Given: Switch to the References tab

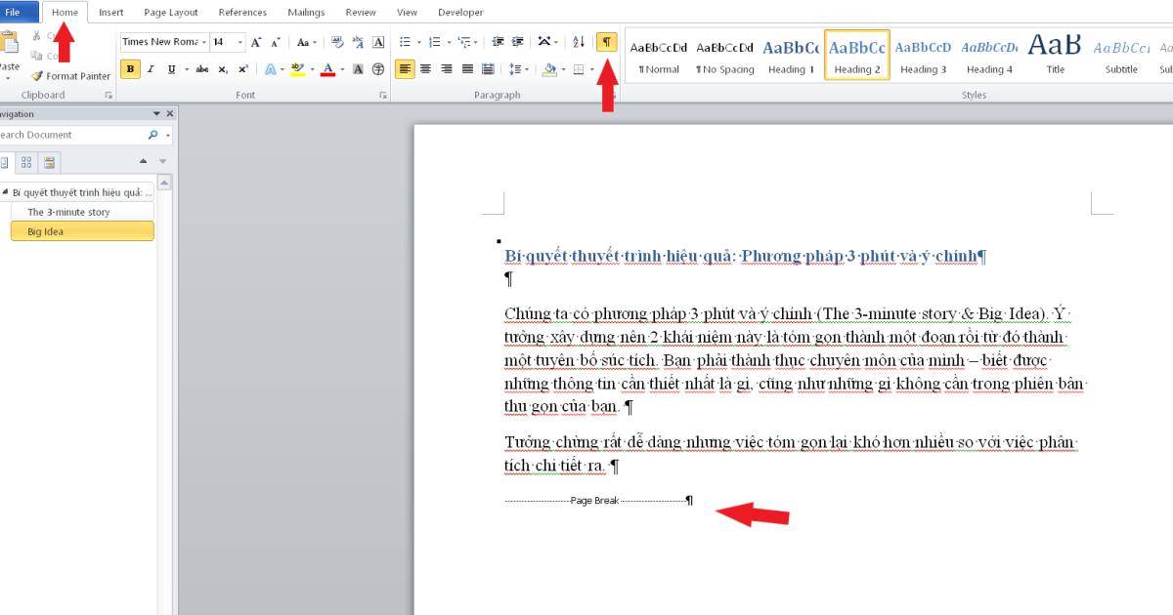Looking at the screenshot, I should tap(242, 13).
